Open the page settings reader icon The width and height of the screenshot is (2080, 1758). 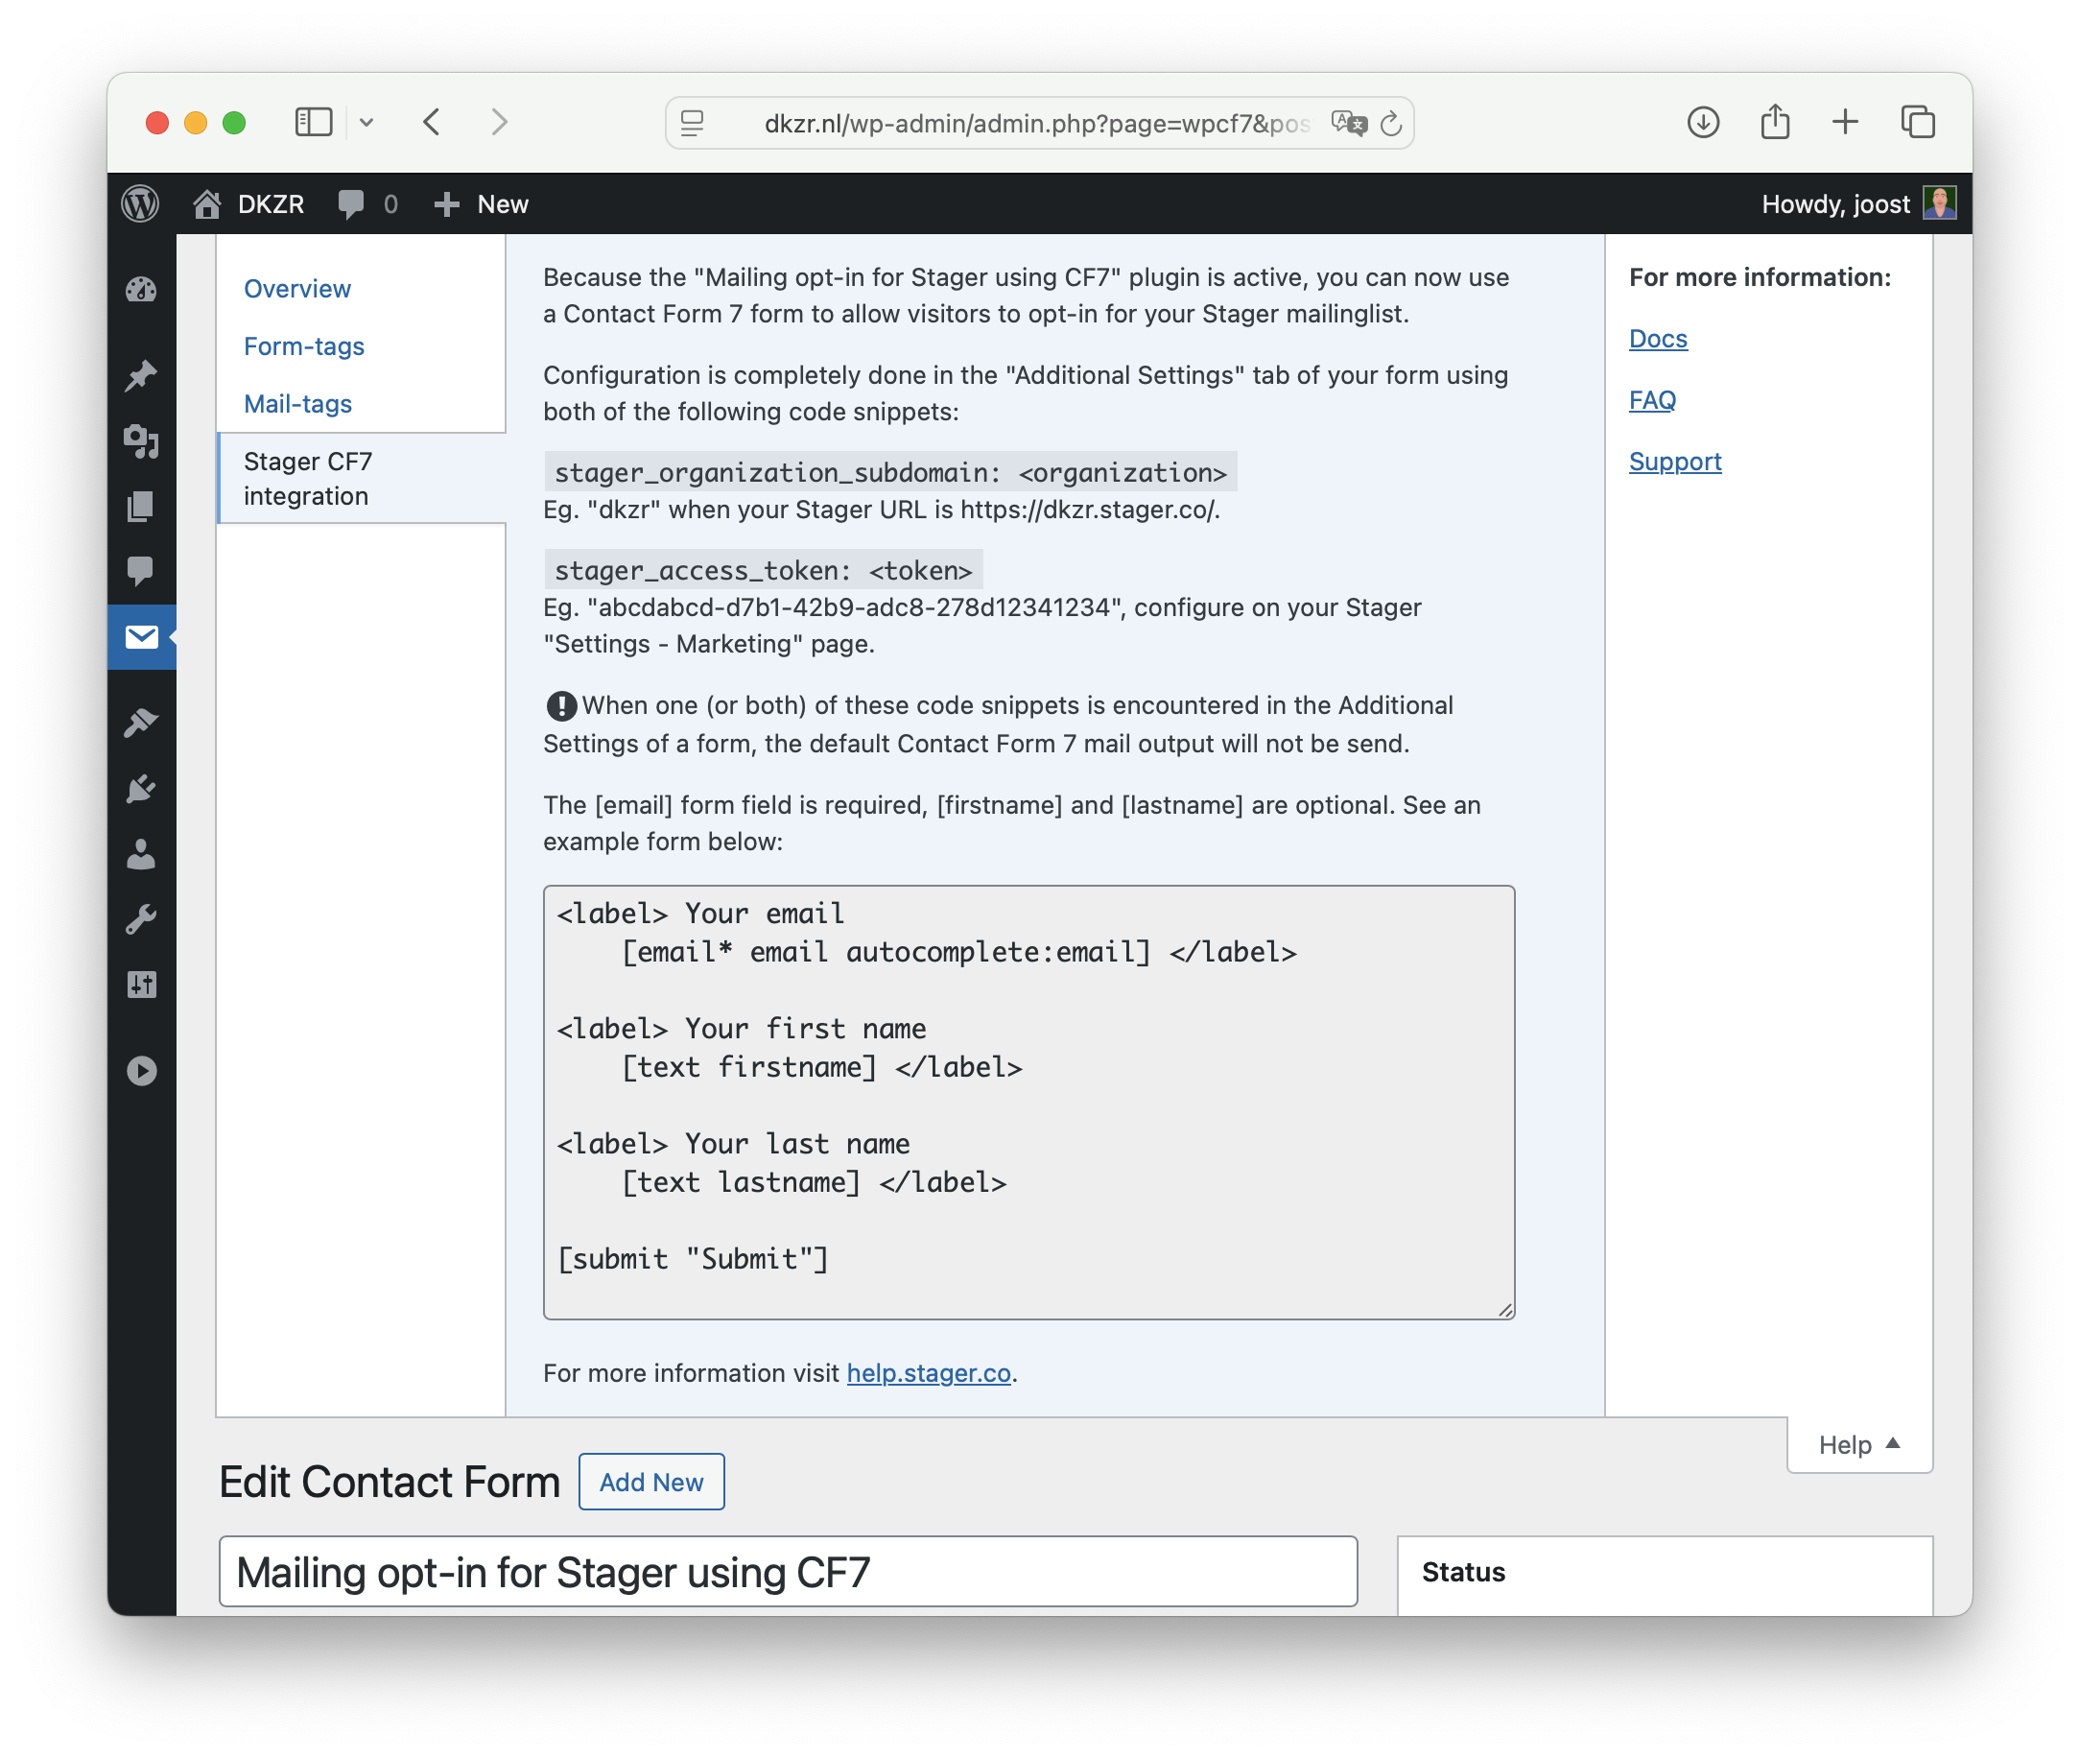click(x=692, y=123)
